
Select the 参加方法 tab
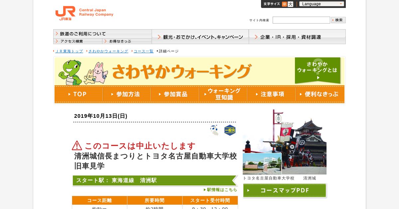coord(127,94)
